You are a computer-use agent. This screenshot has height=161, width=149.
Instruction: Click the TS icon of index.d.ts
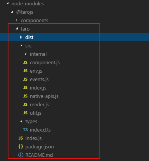point(25,130)
